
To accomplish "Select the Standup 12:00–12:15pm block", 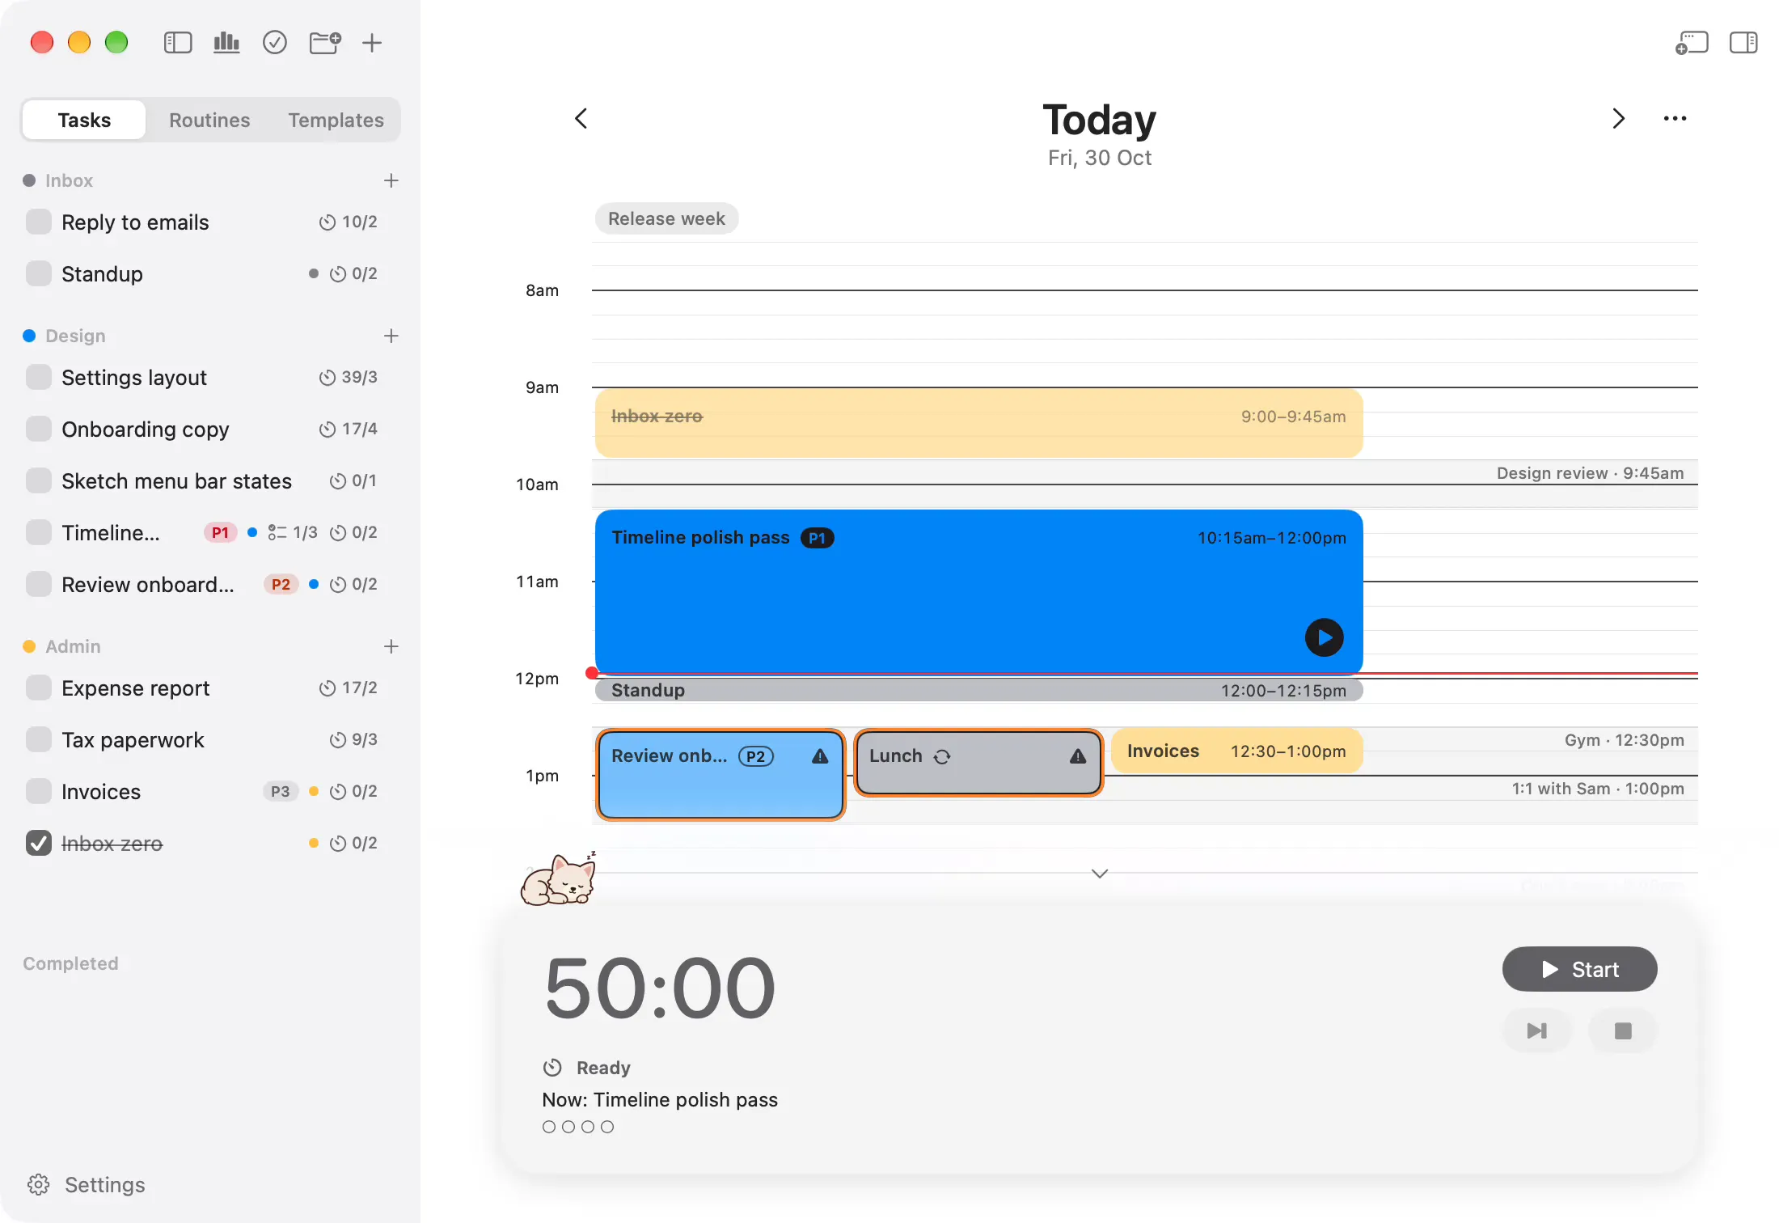I will click(978, 690).
